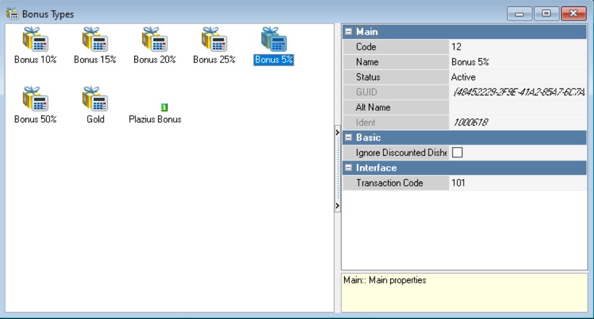Screen dimensions: 594x319
Task: Click the Name field value Bonus 5%
Action: coord(516,62)
